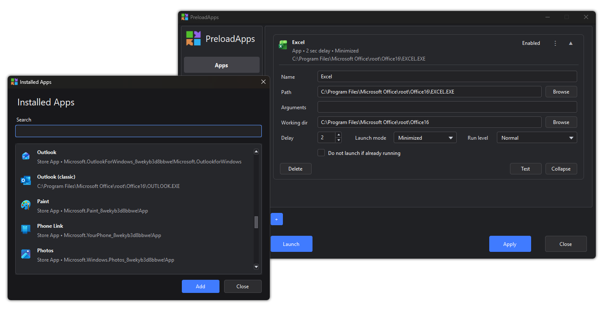The image size is (603, 309).
Task: Click the Delay number field
Action: click(326, 138)
